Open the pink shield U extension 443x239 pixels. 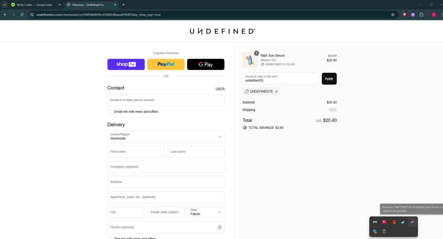tap(405, 14)
